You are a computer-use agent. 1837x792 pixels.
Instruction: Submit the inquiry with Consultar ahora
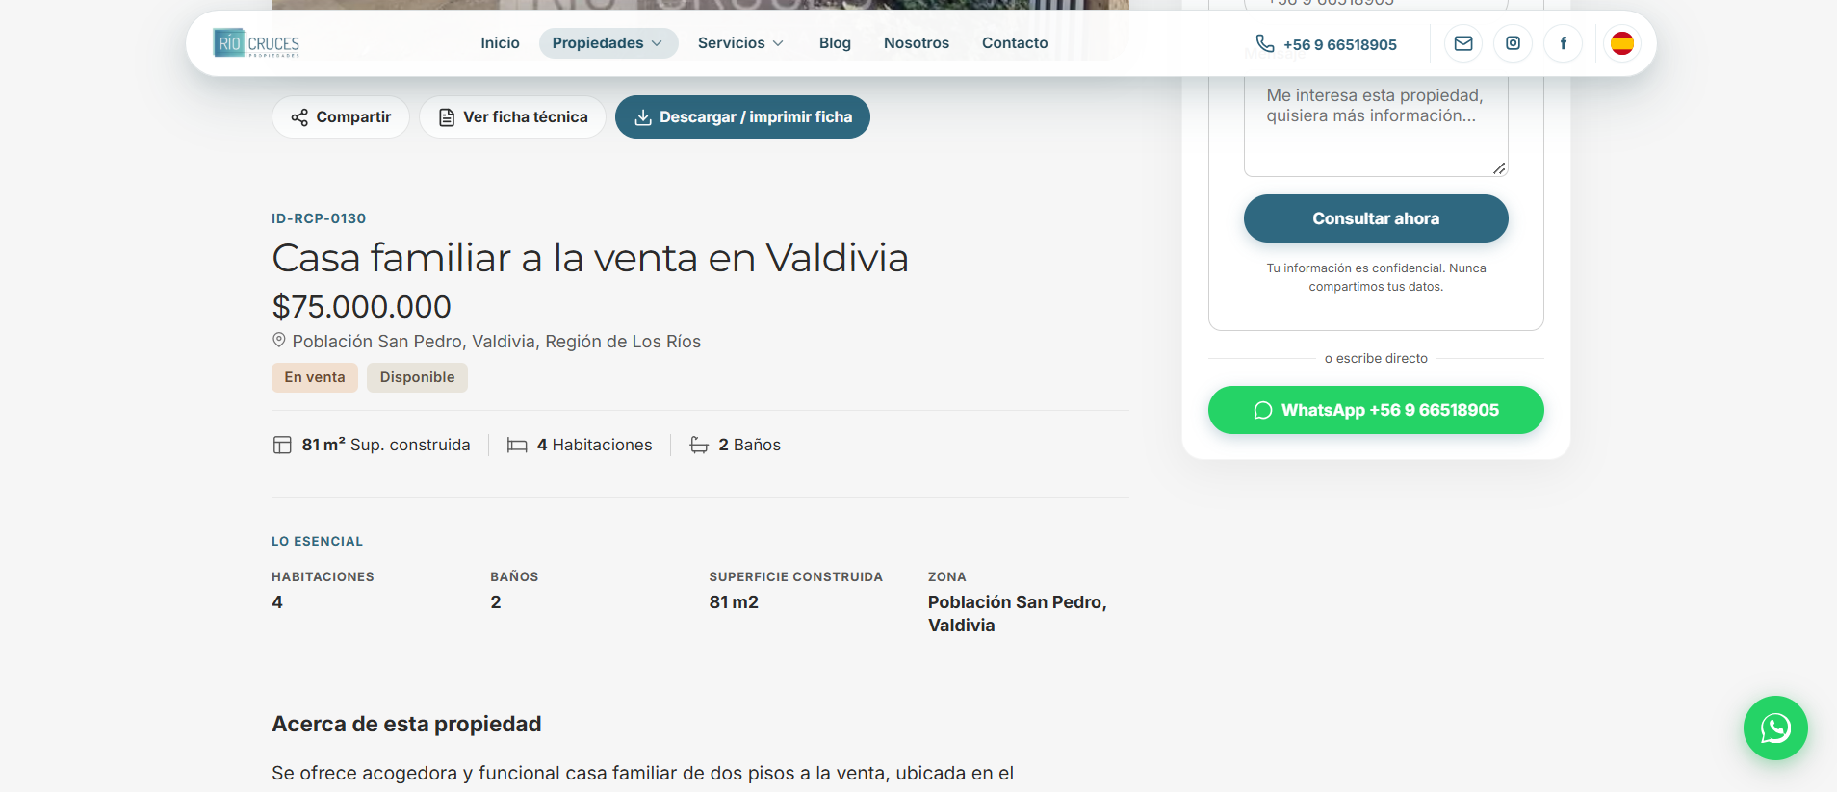tap(1376, 218)
